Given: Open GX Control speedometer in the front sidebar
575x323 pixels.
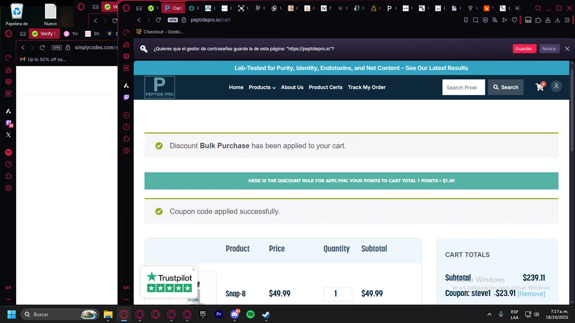Looking at the screenshot, I should tap(126, 33).
